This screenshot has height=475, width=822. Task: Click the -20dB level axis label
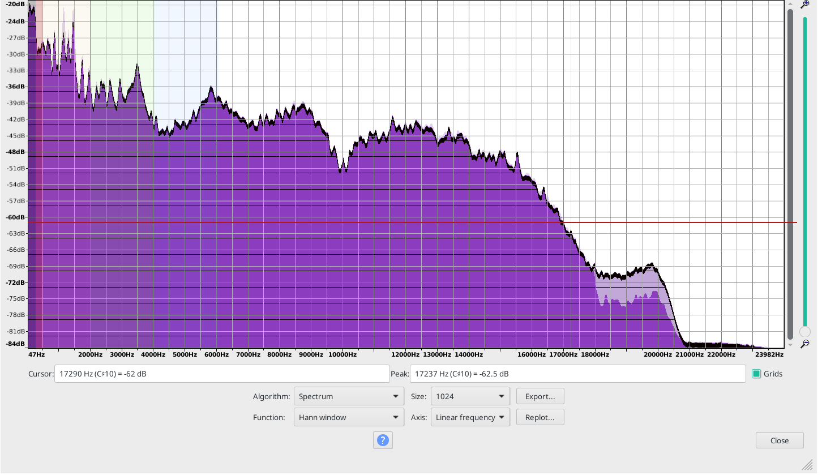15,5
